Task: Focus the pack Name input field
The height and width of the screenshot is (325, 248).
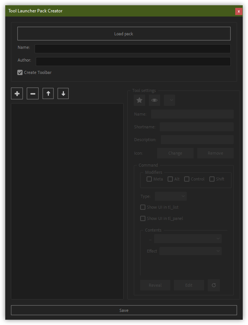Action: [133, 49]
